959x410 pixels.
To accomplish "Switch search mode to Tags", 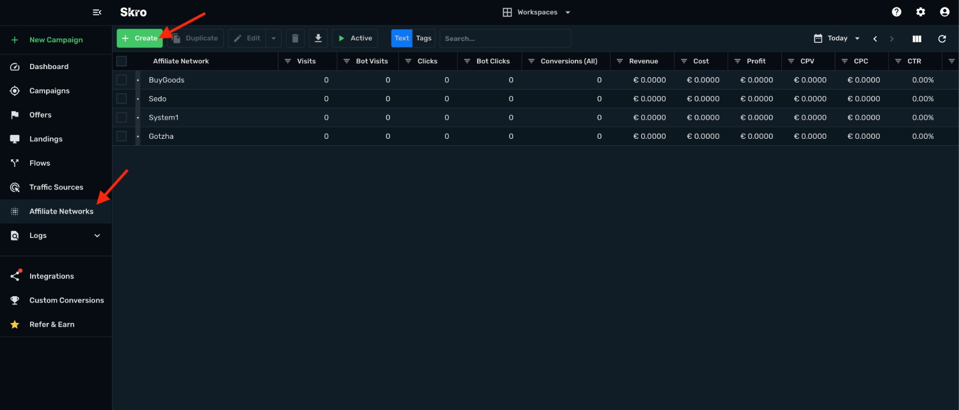I will tap(424, 38).
